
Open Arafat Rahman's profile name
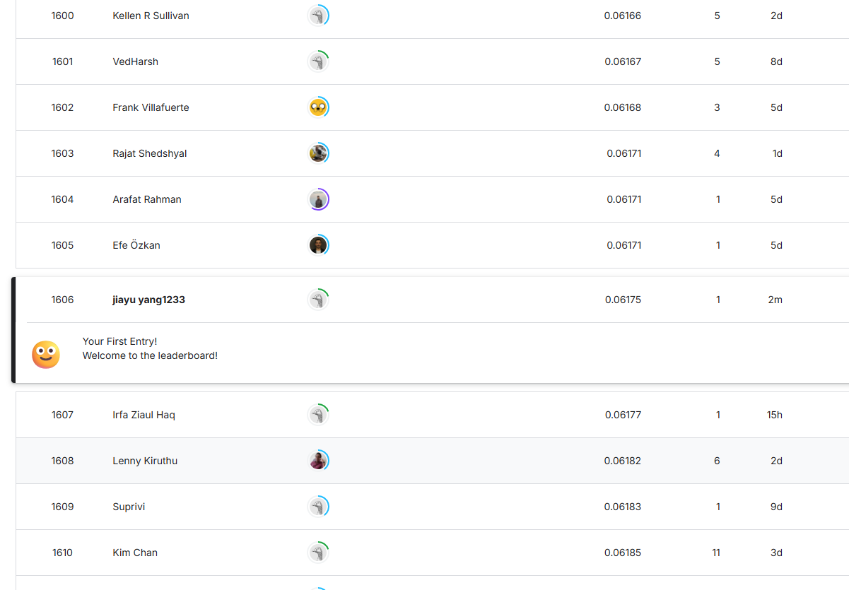pos(147,199)
